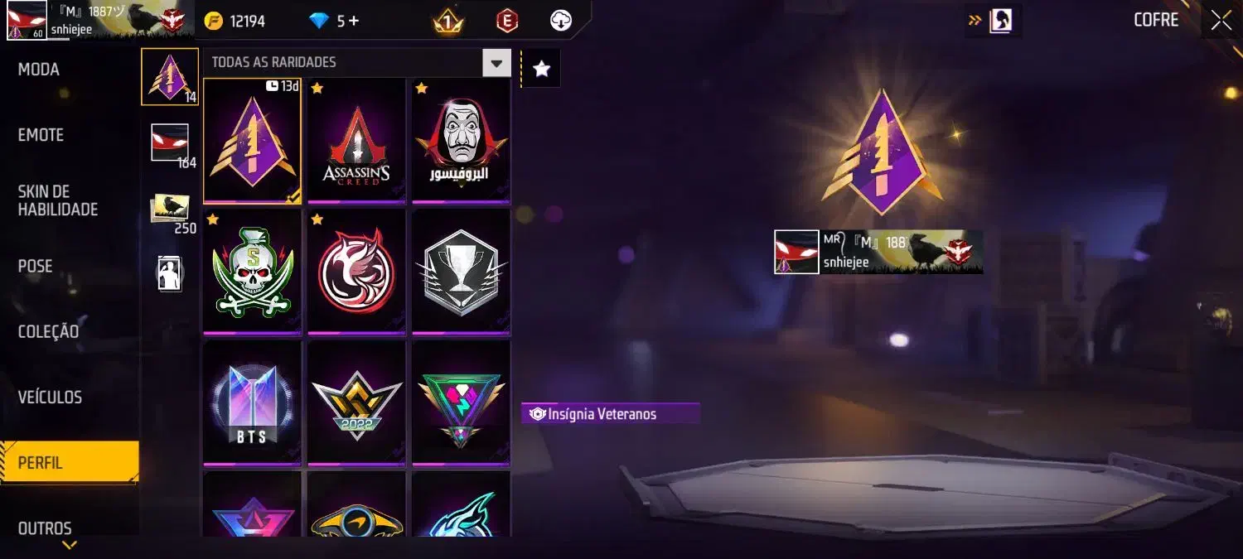Add diamonds with the plus button
Viewport: 1243px width, 559px height.
(354, 21)
